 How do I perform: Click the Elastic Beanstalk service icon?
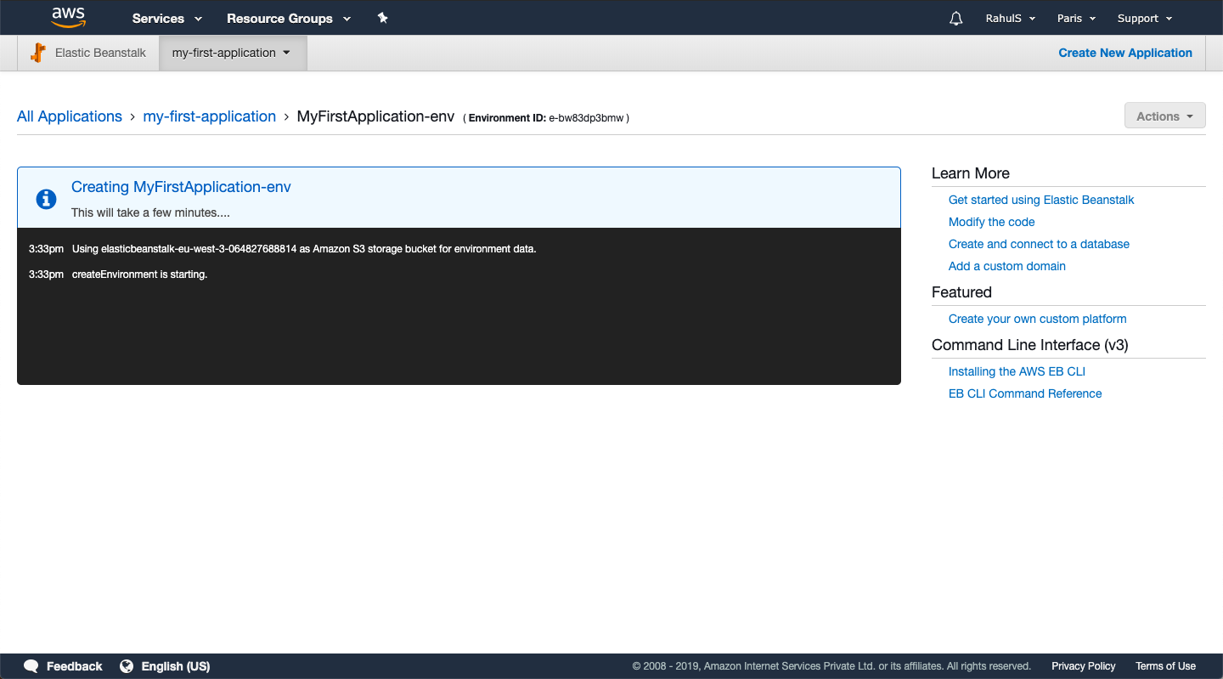(x=38, y=52)
